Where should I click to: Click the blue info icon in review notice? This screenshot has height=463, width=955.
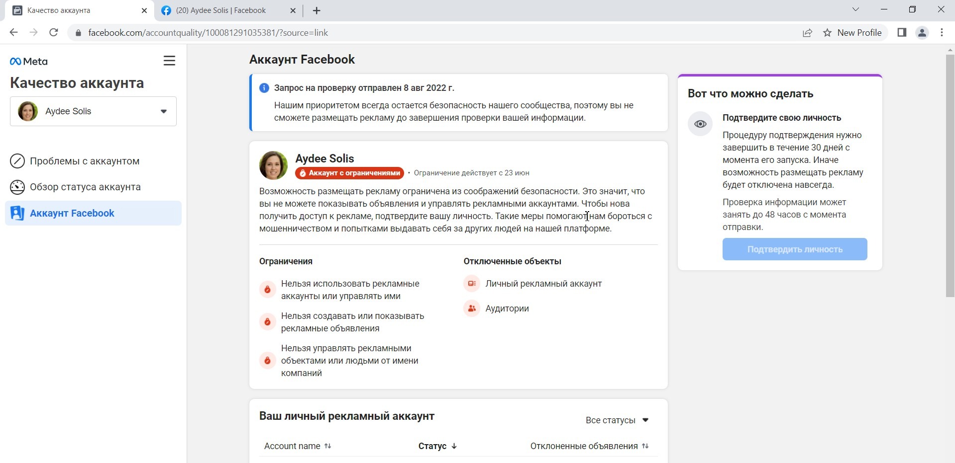tap(264, 88)
